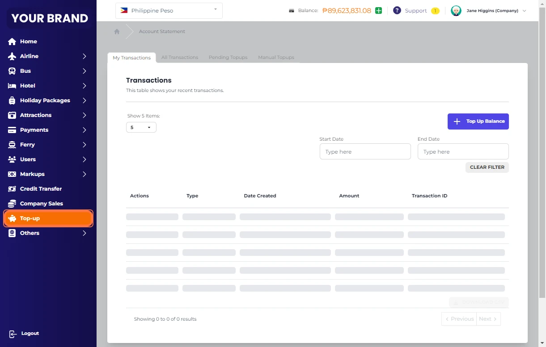Image resolution: width=546 pixels, height=347 pixels.
Task: Click the home breadcrumb icon
Action: [117, 32]
